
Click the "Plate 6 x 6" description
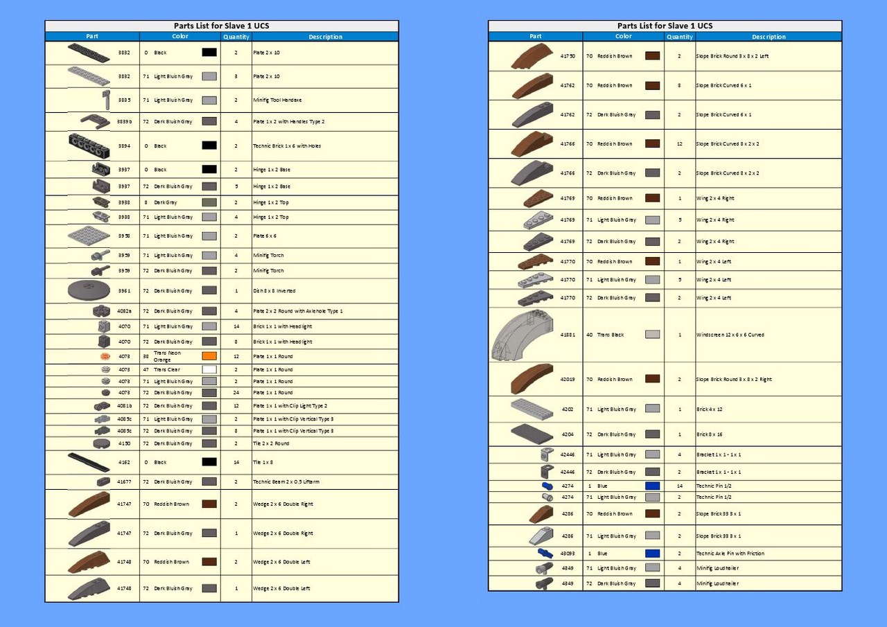[264, 236]
